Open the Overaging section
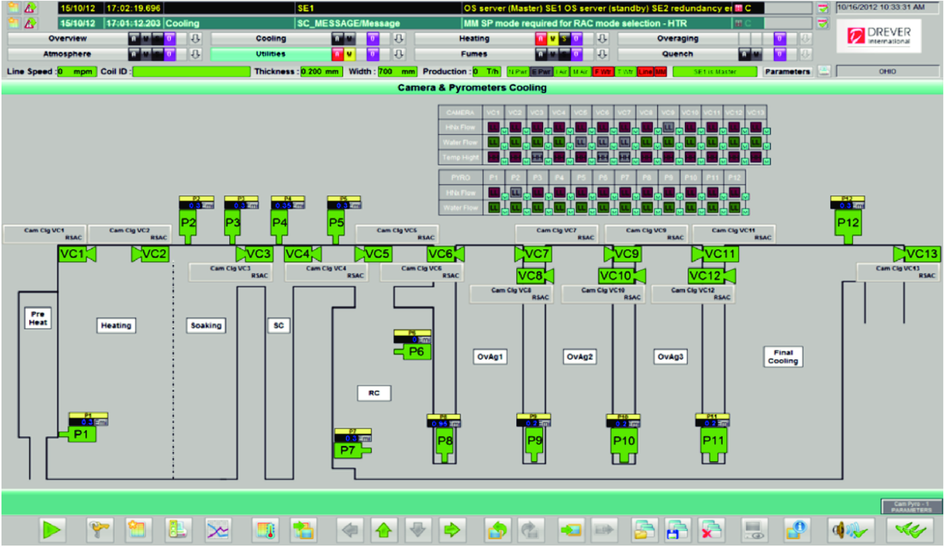The width and height of the screenshot is (944, 547). coord(678,38)
